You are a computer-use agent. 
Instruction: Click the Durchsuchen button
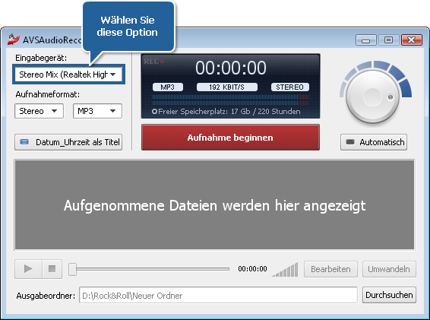pos(389,295)
